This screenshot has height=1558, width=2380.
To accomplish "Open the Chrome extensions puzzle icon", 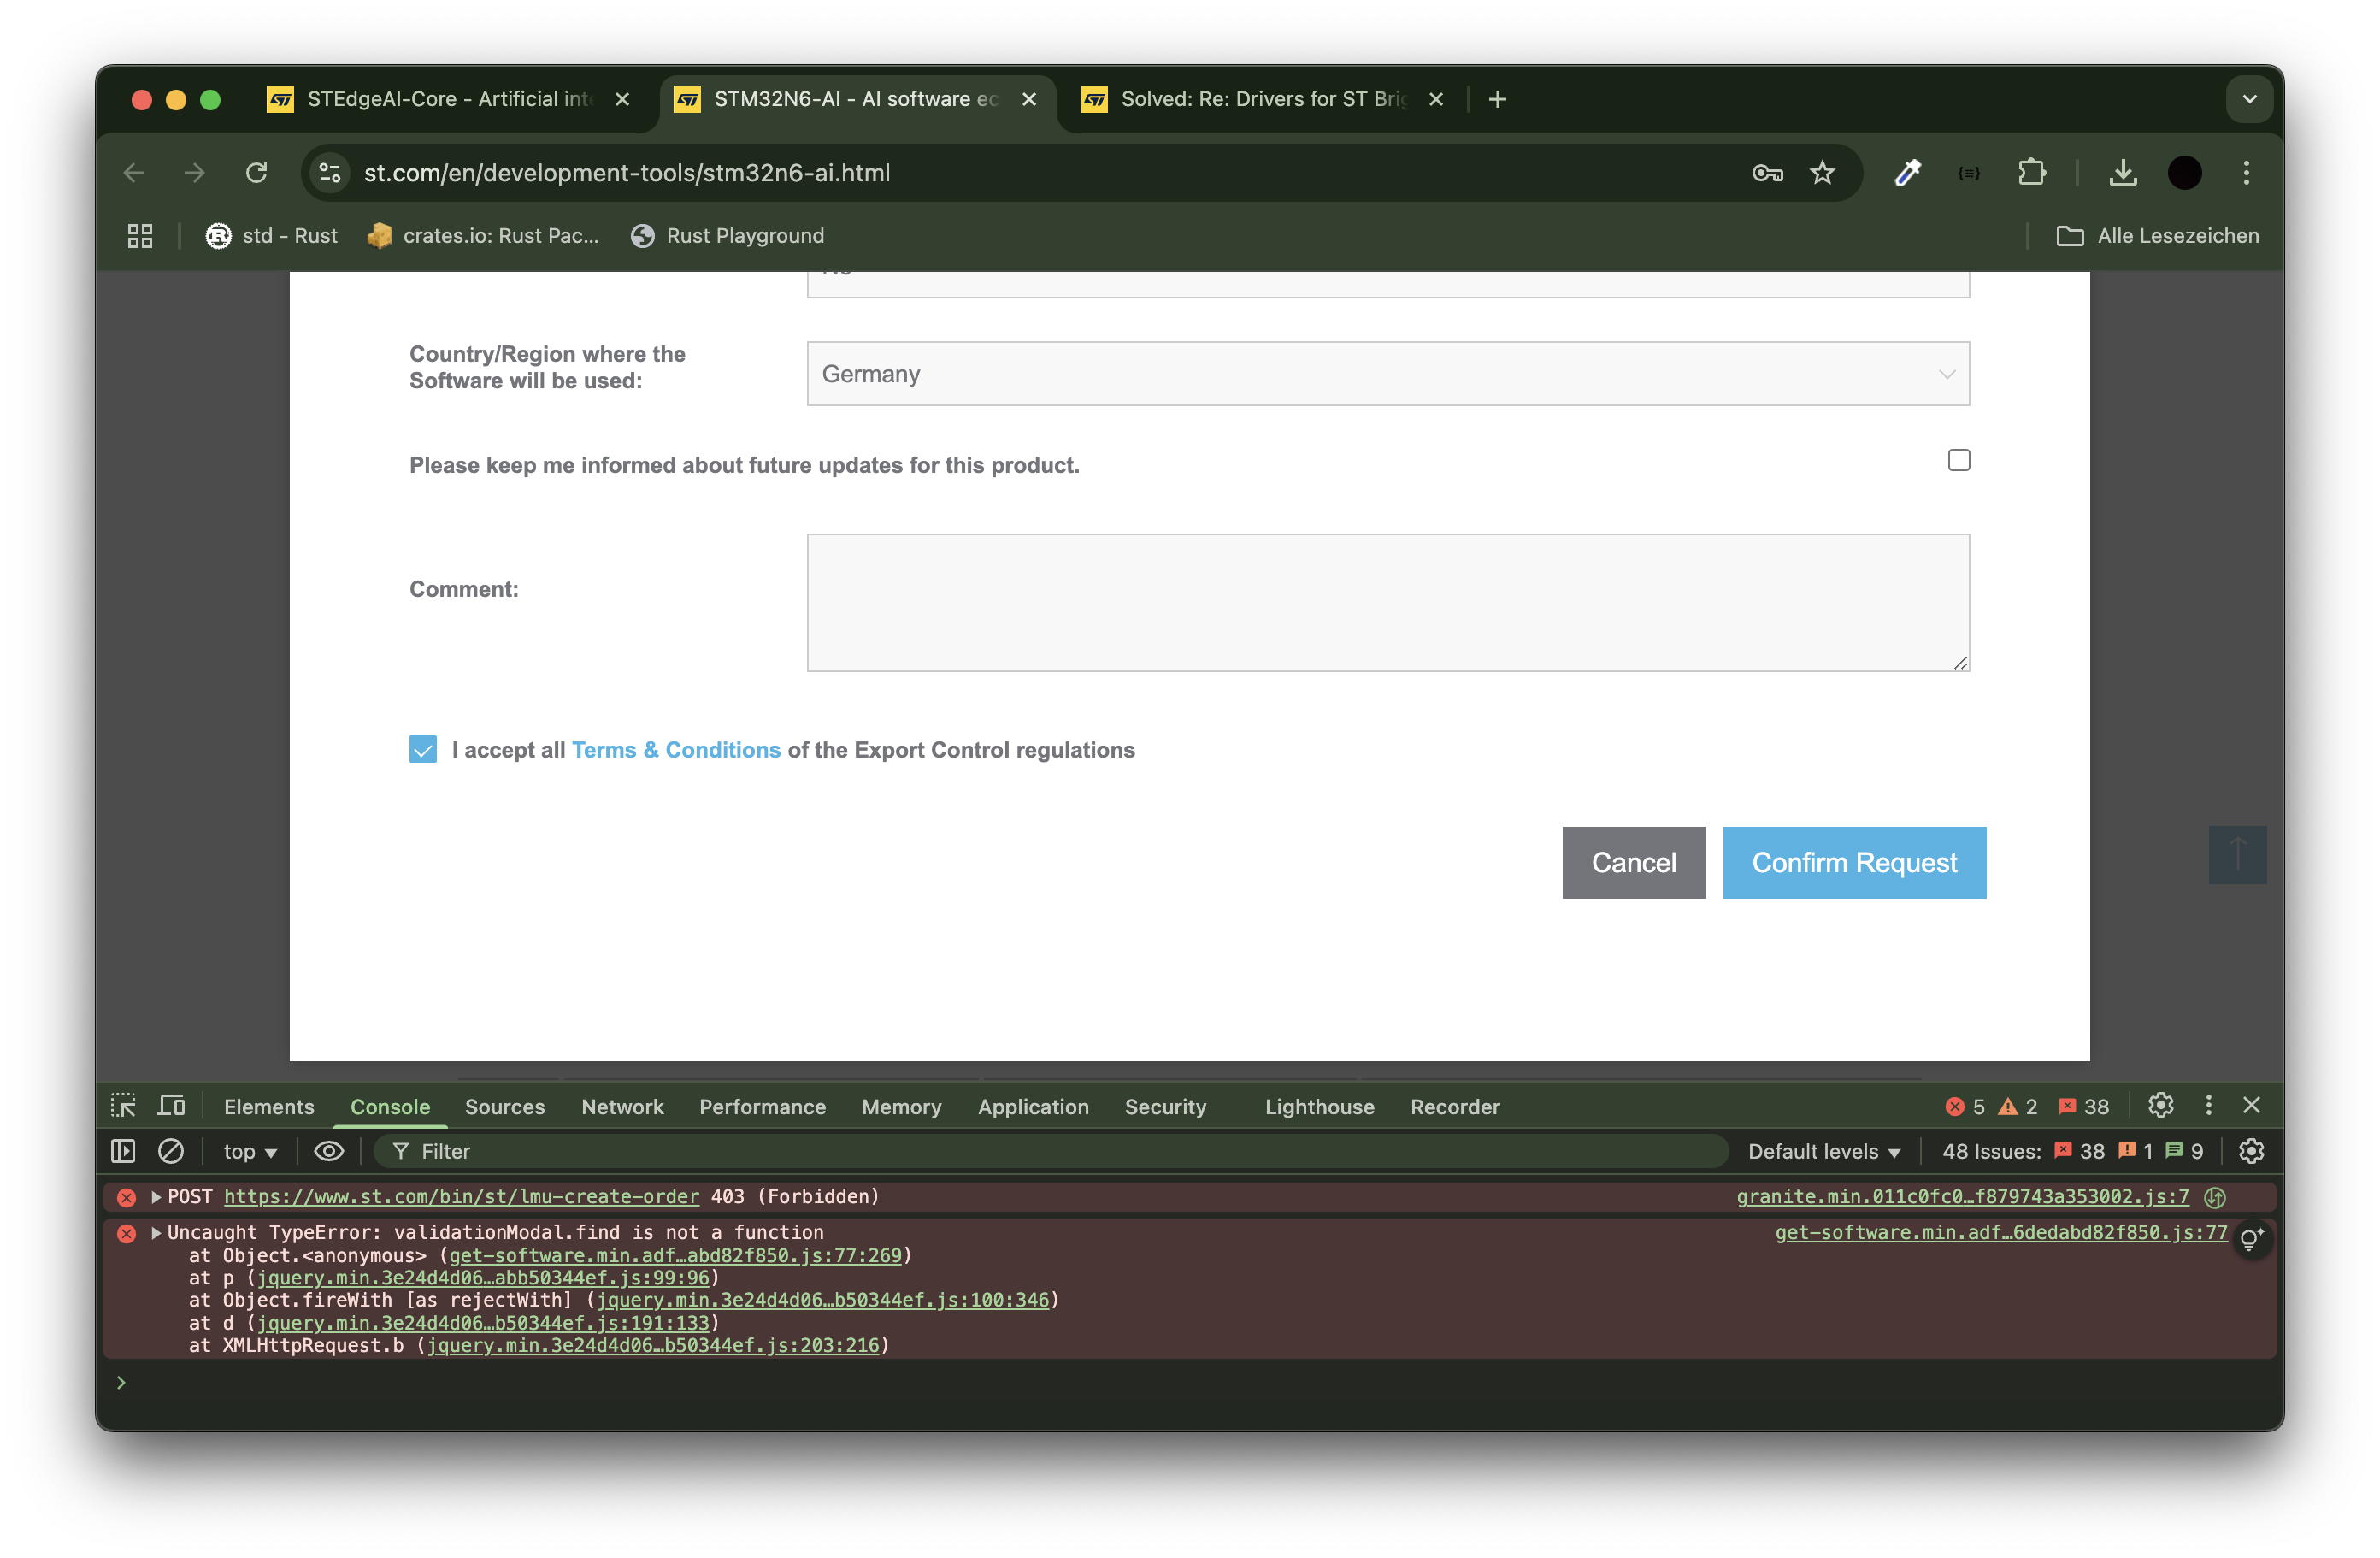I will [x=2031, y=173].
